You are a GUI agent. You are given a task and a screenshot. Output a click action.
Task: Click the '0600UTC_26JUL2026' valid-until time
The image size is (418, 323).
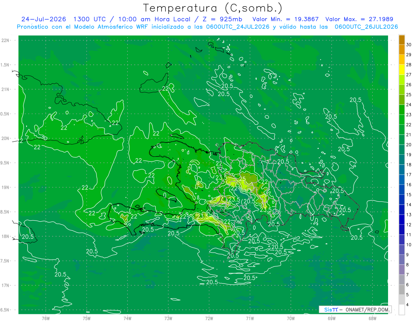(x=366, y=27)
